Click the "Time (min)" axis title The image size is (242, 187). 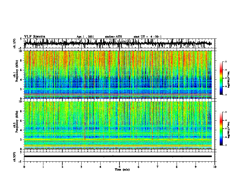(x=122, y=170)
